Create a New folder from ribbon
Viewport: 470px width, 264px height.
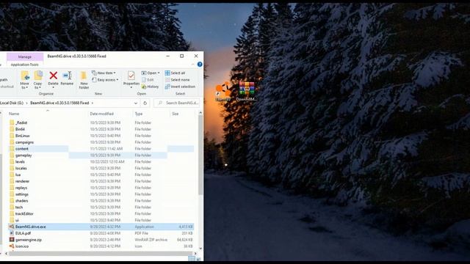[84, 80]
